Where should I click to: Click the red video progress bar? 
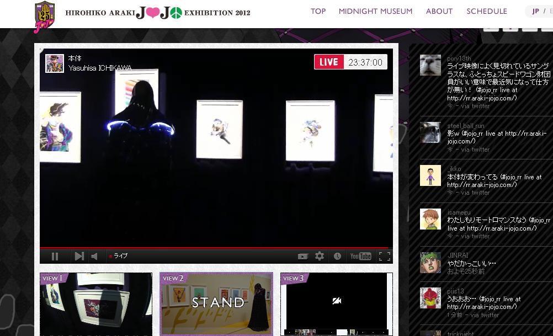216,248
